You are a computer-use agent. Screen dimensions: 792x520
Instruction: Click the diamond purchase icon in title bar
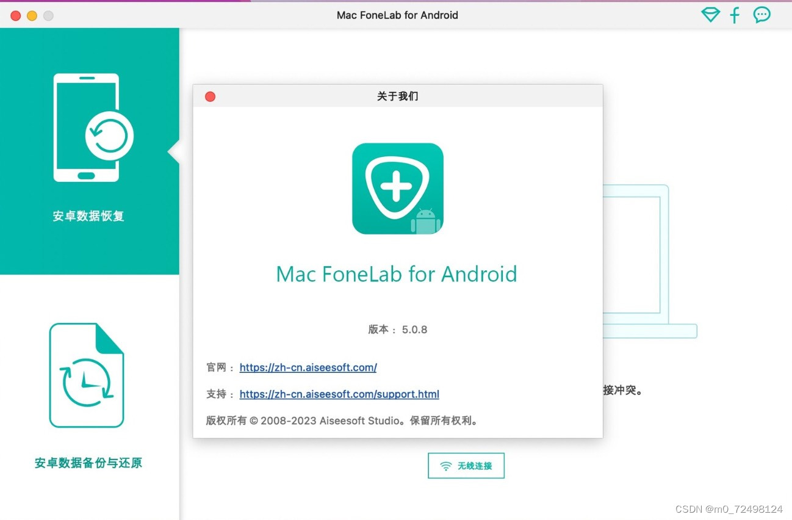710,15
